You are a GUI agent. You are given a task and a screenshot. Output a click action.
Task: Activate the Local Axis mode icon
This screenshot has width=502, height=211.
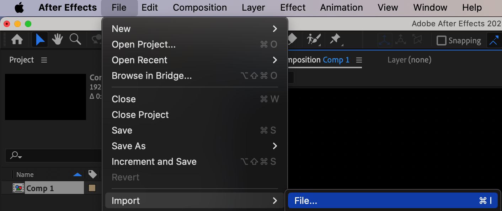click(x=385, y=40)
